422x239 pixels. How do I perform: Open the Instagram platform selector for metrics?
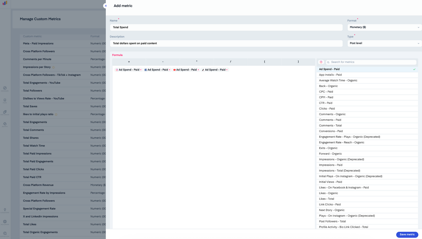pos(321,62)
